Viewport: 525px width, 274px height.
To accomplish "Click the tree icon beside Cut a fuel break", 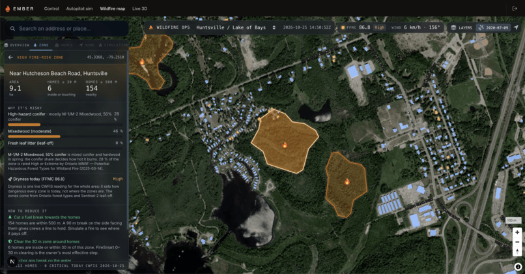I will [x=10, y=217].
